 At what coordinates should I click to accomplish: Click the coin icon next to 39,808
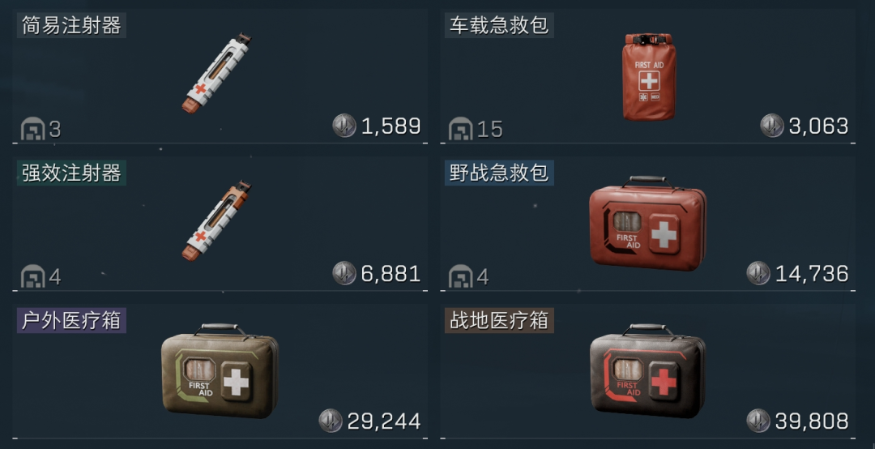758,421
